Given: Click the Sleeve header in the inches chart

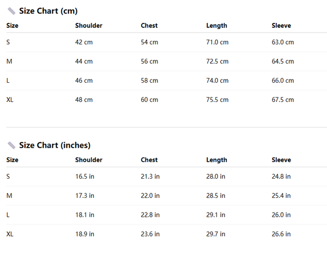Looking at the screenshot, I should (x=281, y=160).
